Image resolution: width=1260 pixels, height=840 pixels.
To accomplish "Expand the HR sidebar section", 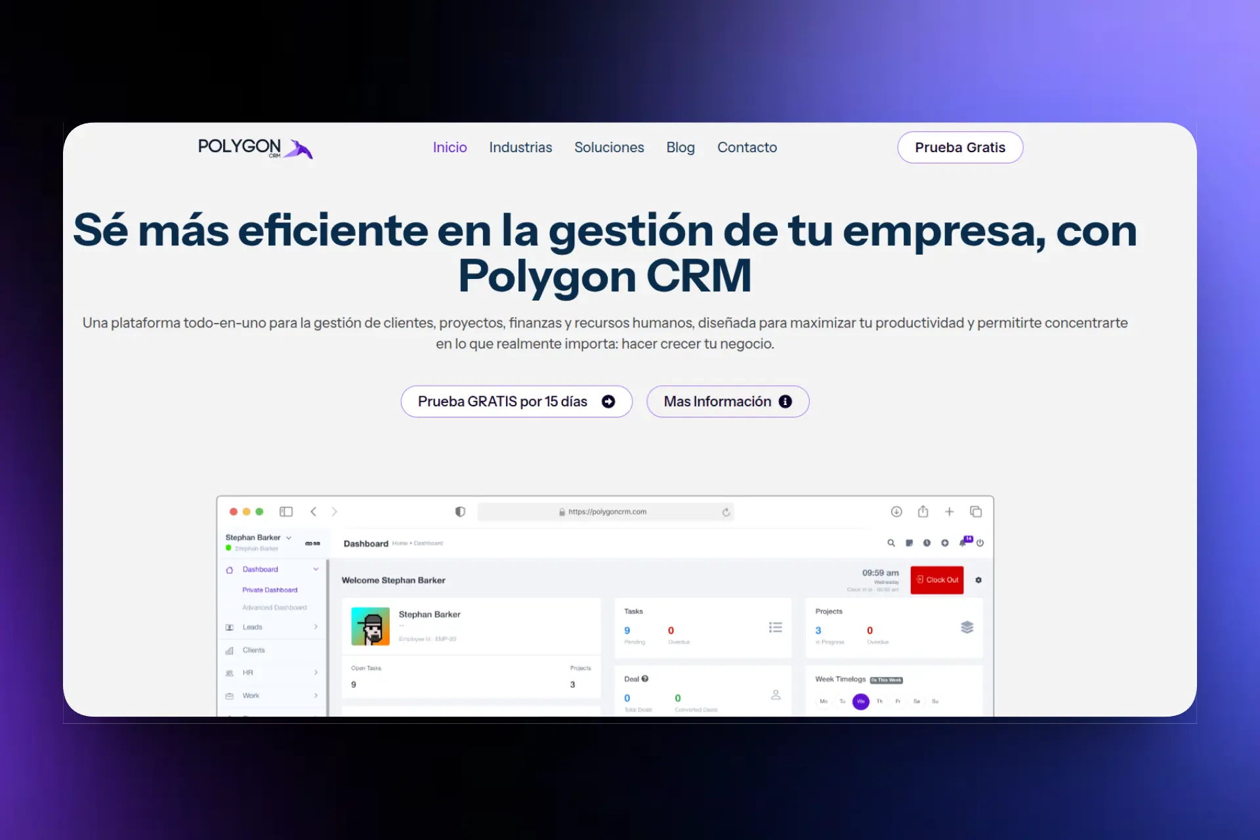I will [x=316, y=673].
